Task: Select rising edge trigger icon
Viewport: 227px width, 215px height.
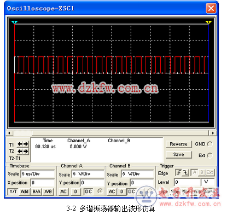Action: point(179,172)
